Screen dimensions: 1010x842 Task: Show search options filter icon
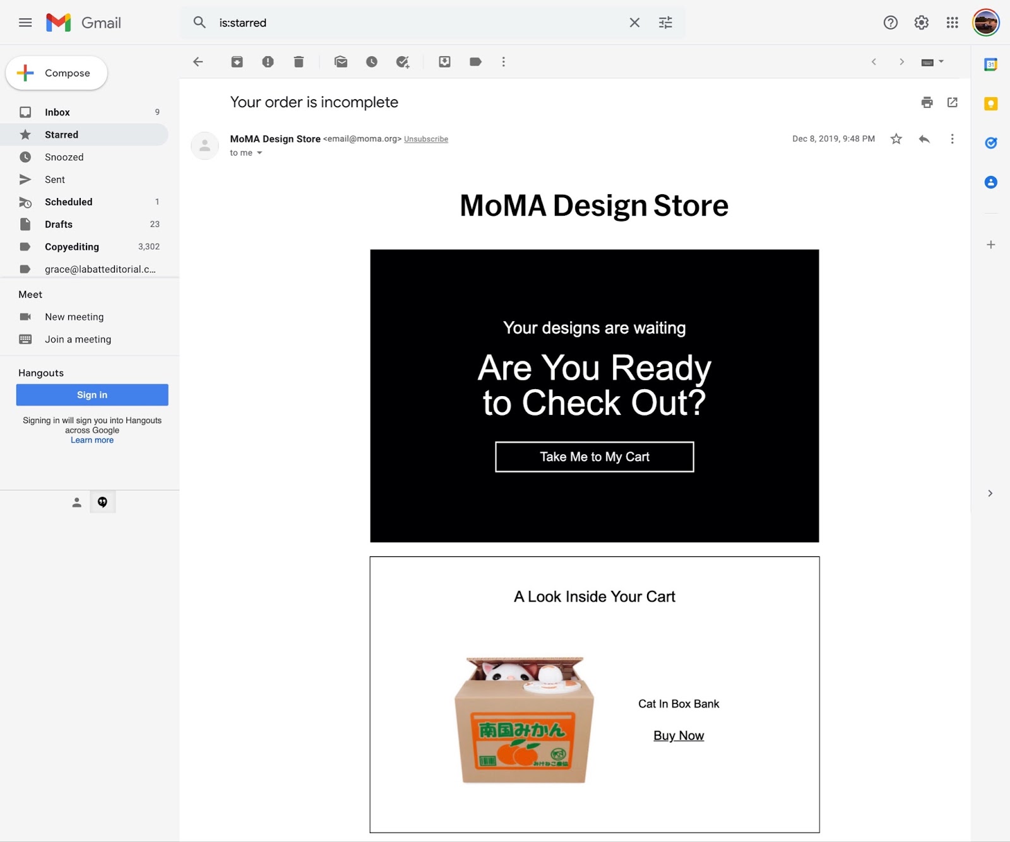tap(665, 23)
